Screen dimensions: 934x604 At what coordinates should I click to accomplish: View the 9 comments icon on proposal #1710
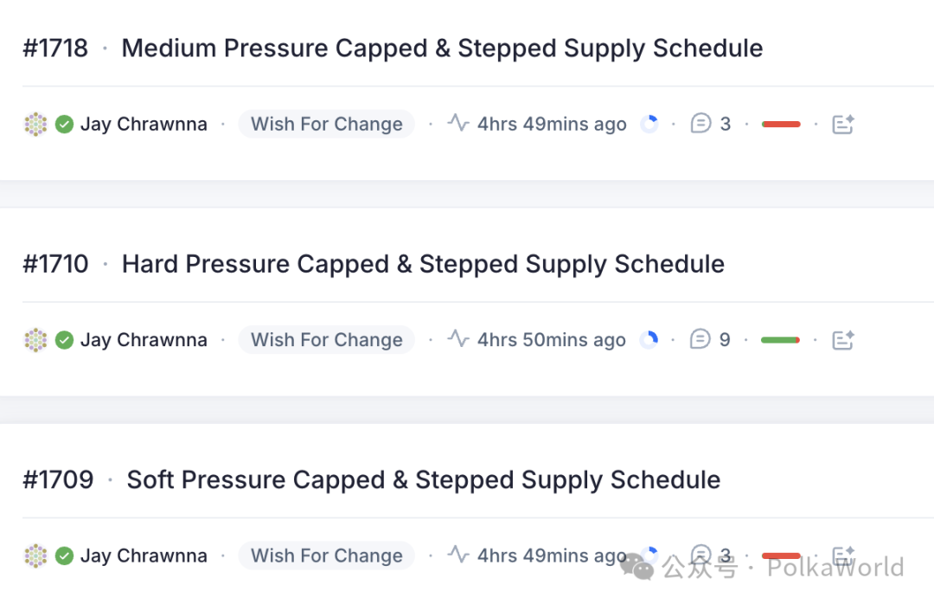pos(700,340)
